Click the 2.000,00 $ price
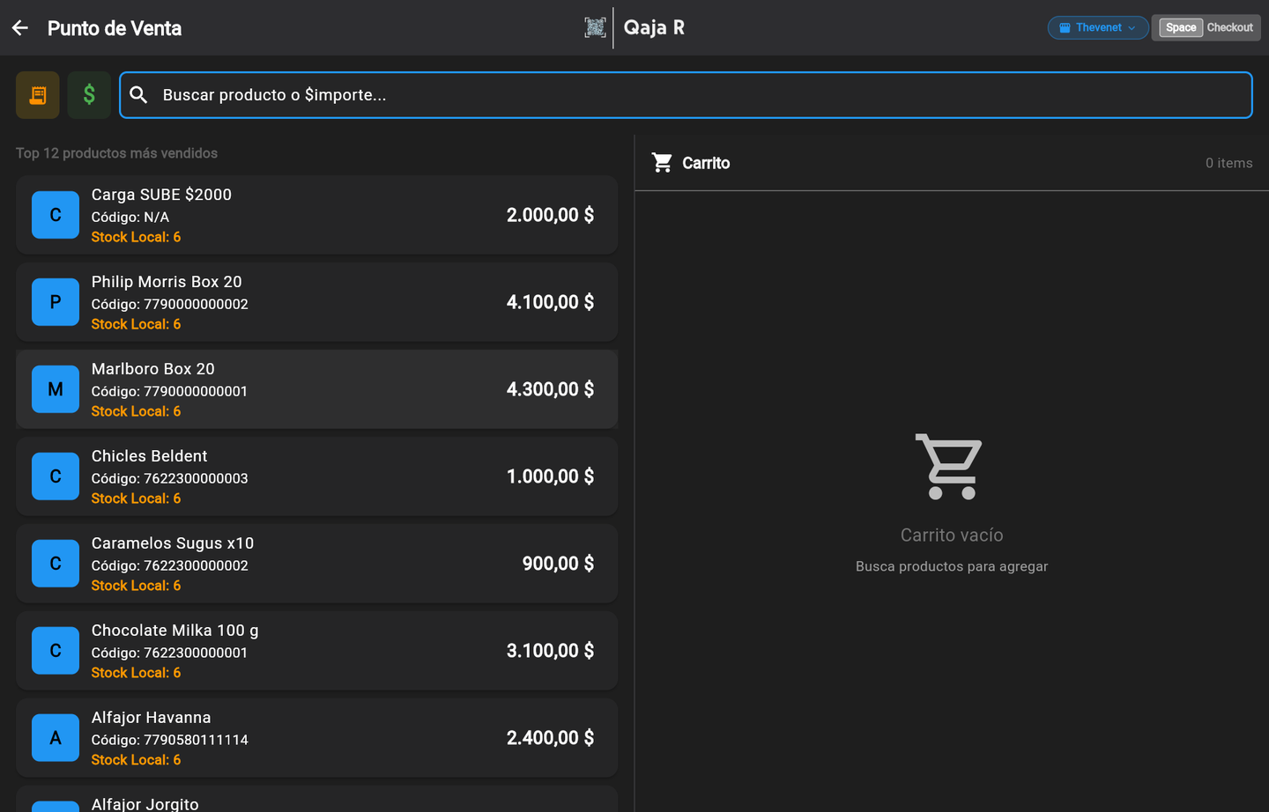1269x812 pixels. tap(550, 215)
